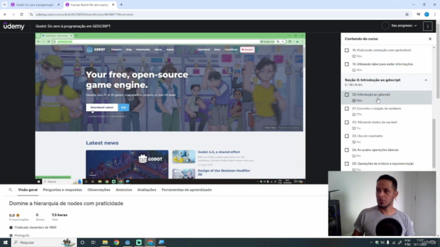The height and width of the screenshot is (247, 440).
Task: Open lecture 23 Uso do constante
Action: [367, 136]
